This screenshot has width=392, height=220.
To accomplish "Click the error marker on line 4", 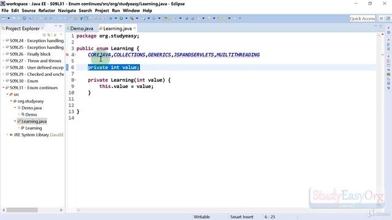I will tap(67, 54).
